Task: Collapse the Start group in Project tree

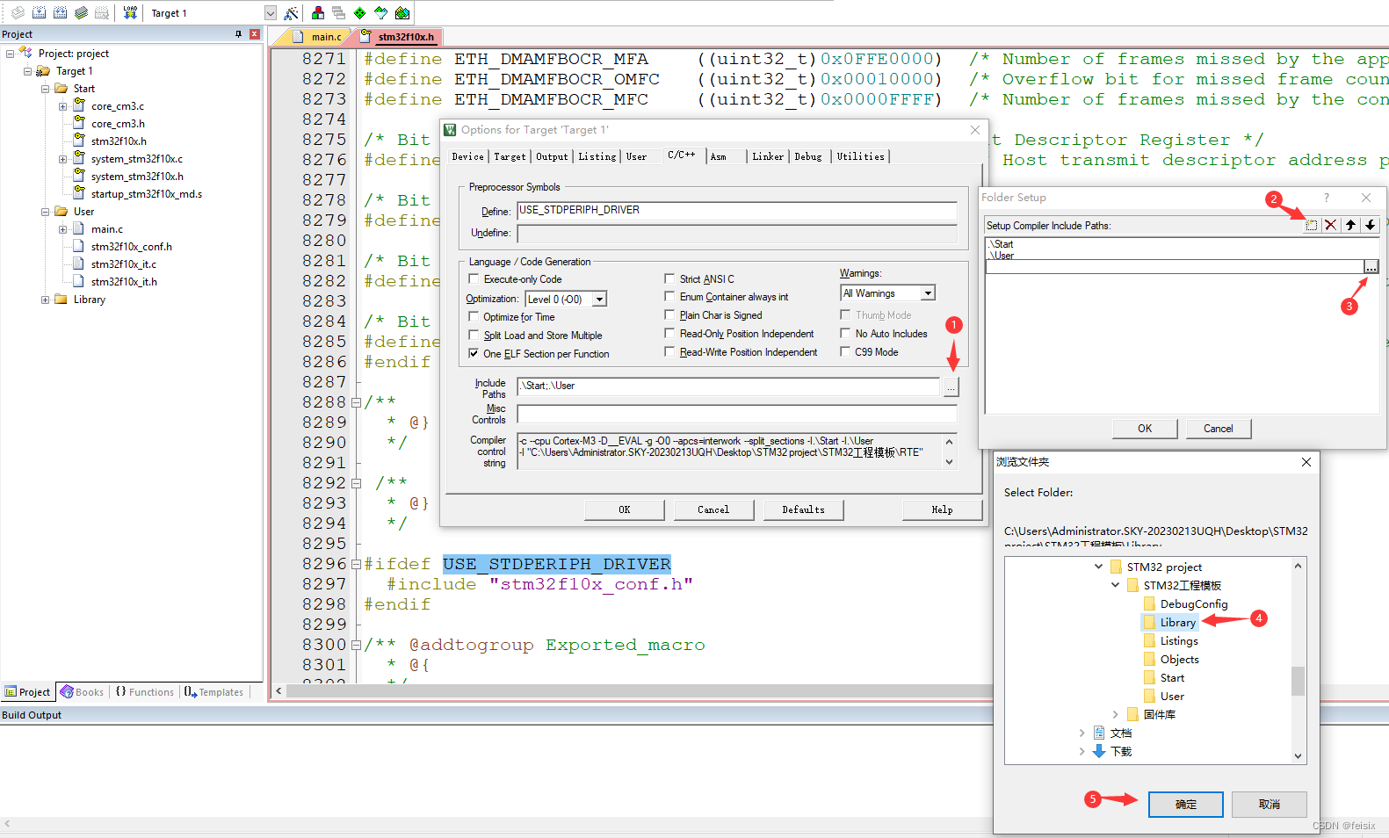Action: coord(45,89)
